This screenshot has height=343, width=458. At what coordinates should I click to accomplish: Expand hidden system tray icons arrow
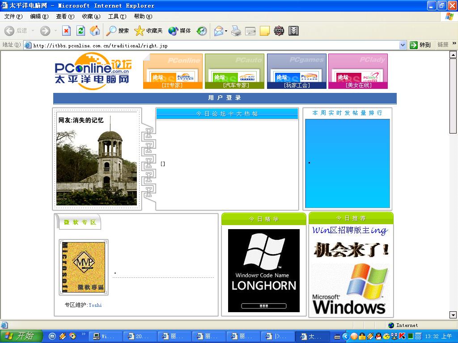tap(346, 336)
